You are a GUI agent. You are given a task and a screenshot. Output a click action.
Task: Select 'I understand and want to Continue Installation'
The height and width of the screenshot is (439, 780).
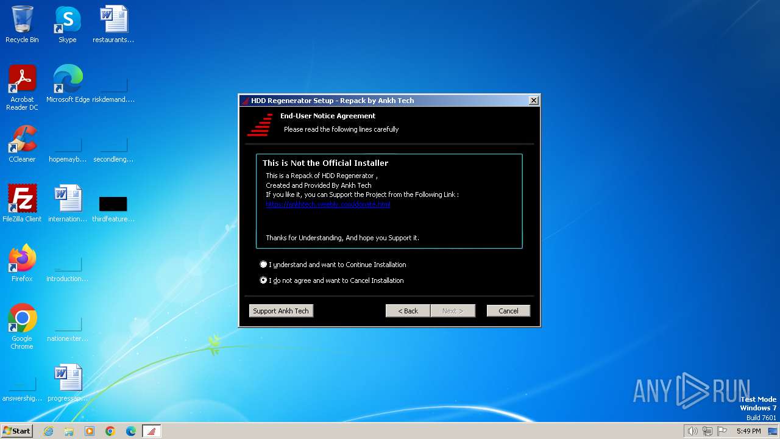tap(333, 265)
